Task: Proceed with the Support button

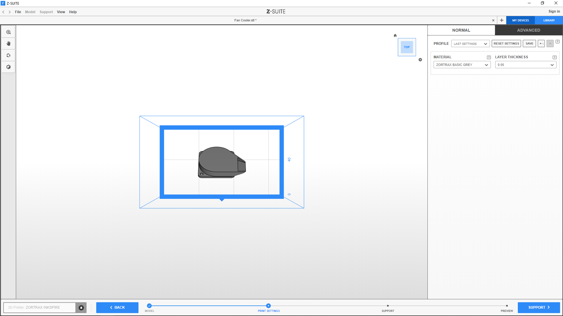Action: [539, 308]
